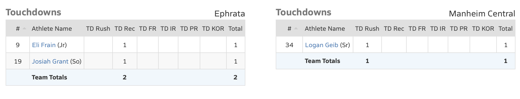Screen dimensions: 520x99
Task: Click Ephrata TD KOR column header
Action: click(x=213, y=29)
